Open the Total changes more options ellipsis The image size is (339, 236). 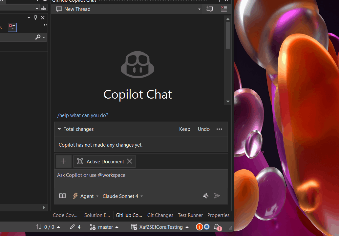pos(219,129)
